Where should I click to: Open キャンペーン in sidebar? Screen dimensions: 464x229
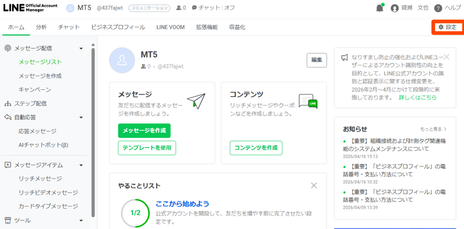click(35, 90)
